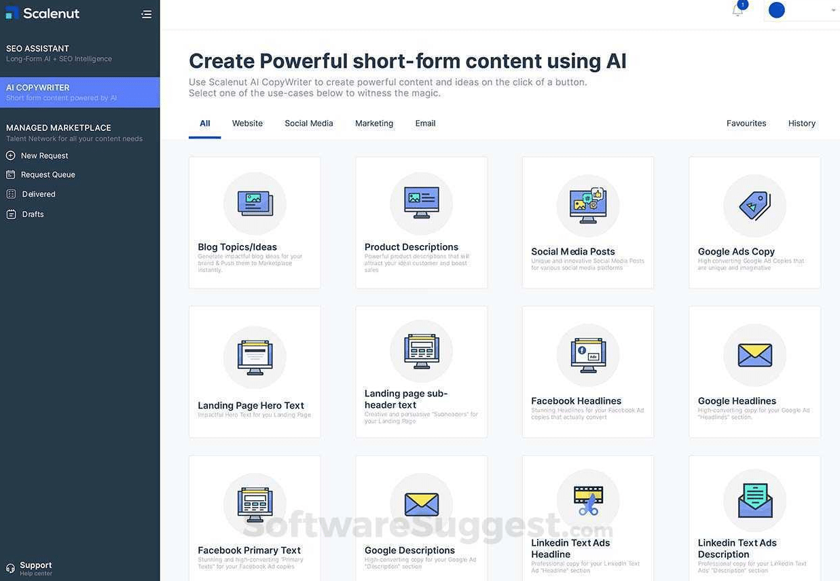Select the Google Ads Copy title
This screenshot has height=581, width=840.
click(x=737, y=252)
